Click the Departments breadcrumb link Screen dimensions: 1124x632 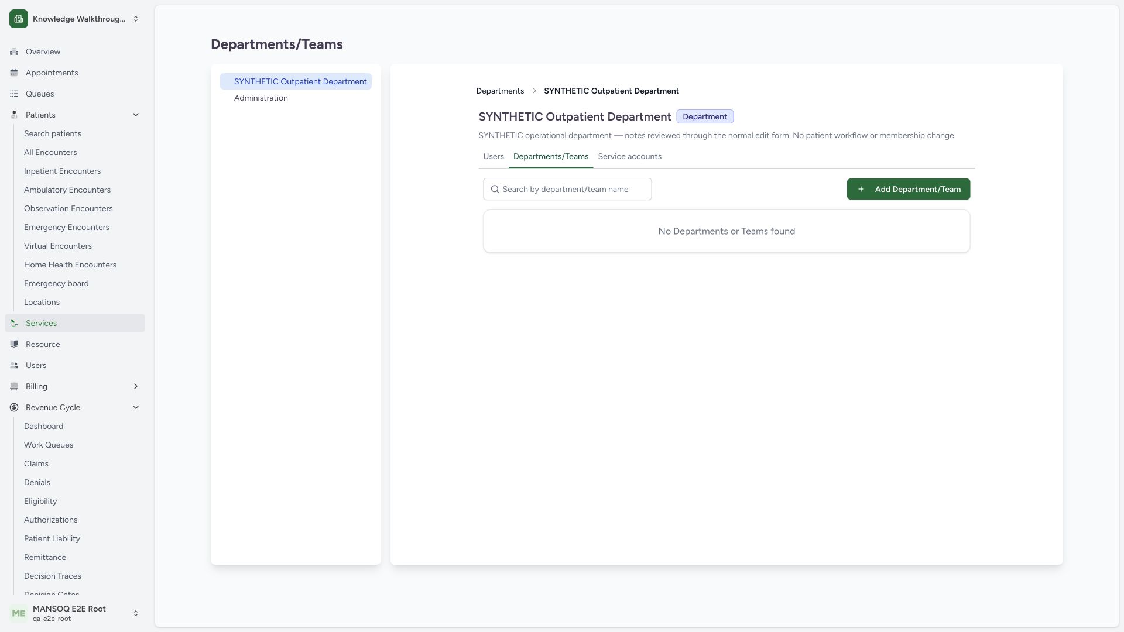(500, 91)
